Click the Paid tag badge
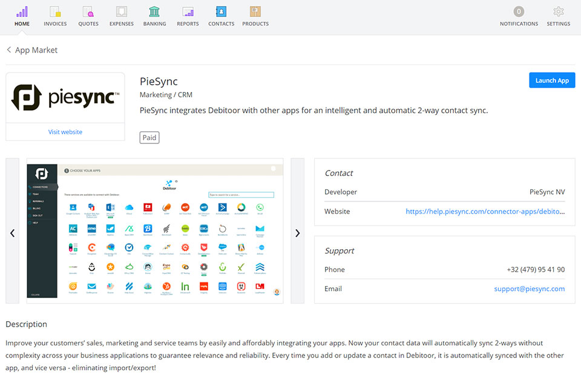Viewport: 581px width, 378px height. click(149, 137)
